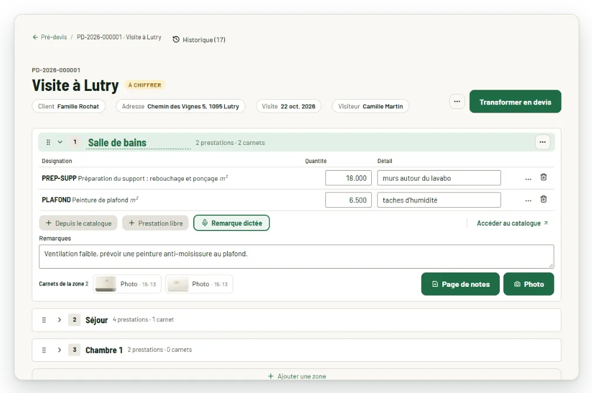Image resolution: width=592 pixels, height=393 pixels.
Task: Edit the PLAFOND quantity field
Action: (348, 200)
